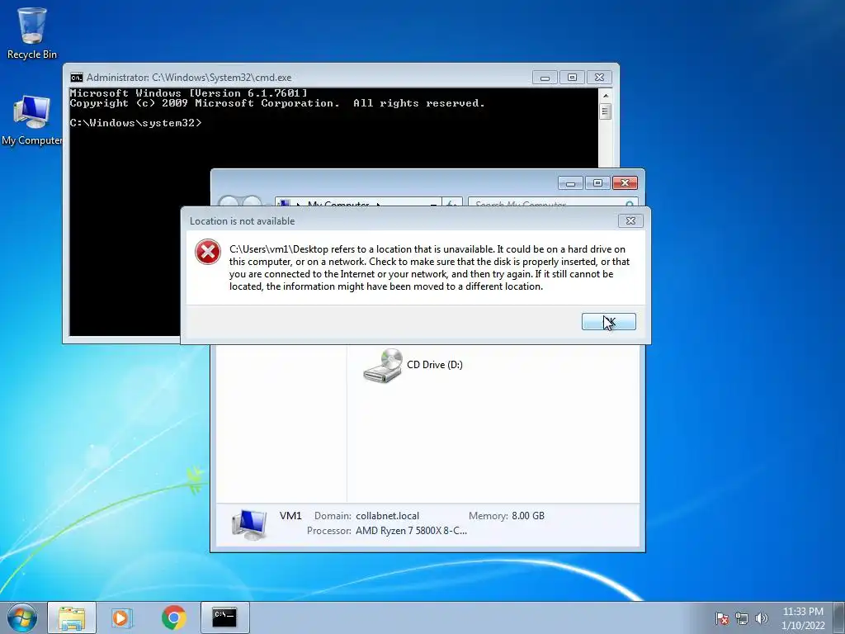Maximize the My Computer explorer window
The width and height of the screenshot is (845, 634).
pos(597,183)
